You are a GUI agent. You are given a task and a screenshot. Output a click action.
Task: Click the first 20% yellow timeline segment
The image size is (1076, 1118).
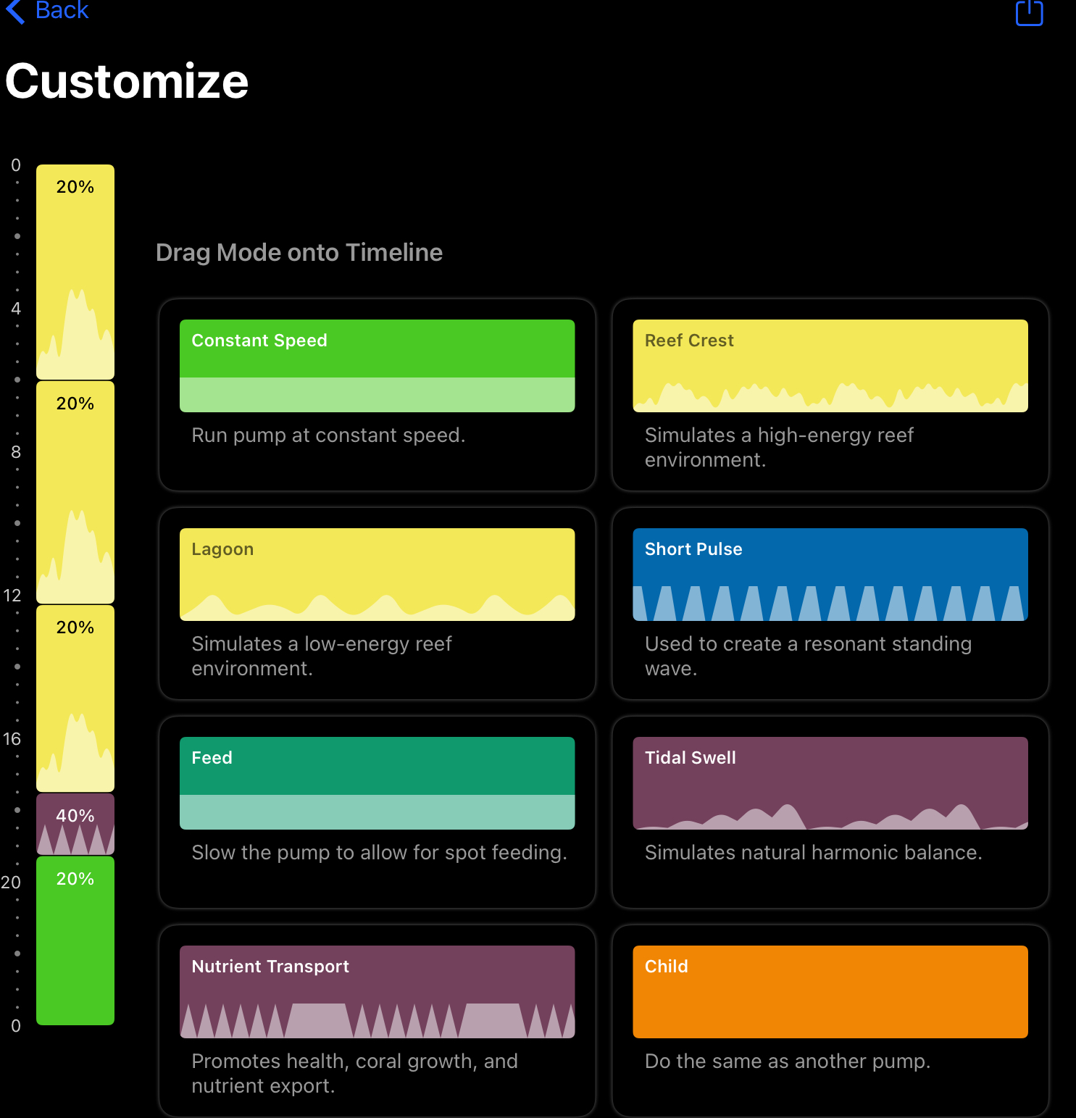(75, 272)
